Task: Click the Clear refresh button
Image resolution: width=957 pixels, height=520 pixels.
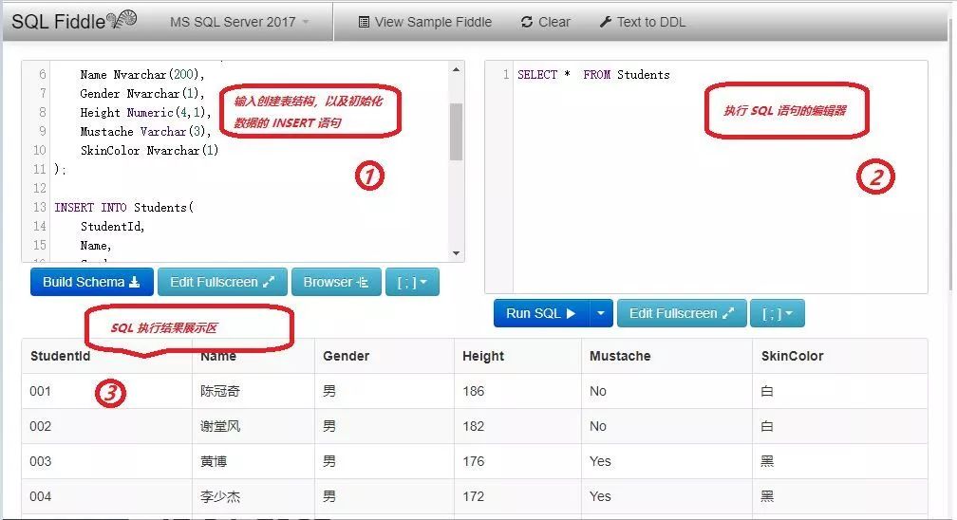Action: 546,22
